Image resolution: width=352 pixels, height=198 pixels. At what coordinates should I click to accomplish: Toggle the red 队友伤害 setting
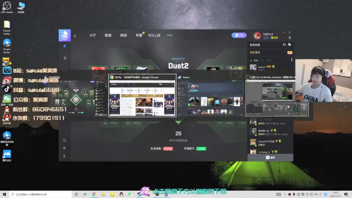tap(168, 149)
